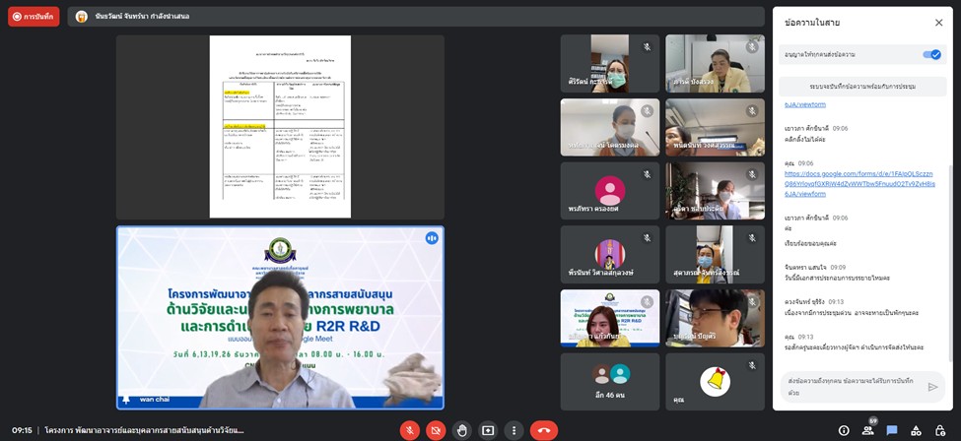
Task: Click the audio indicator on wan chai's tile
Action: click(432, 238)
